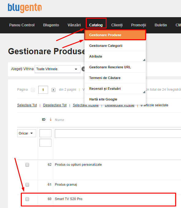This screenshot has height=208, width=181.
Task: Select Termeni de Căutare entry
Action: pos(115,78)
